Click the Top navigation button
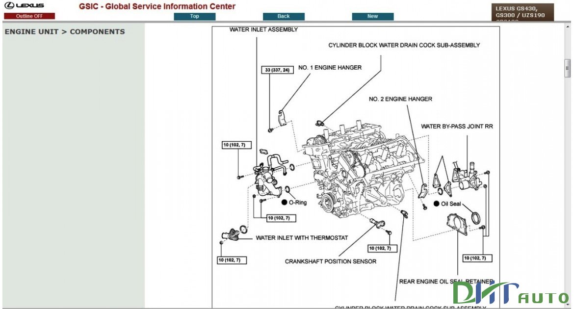The width and height of the screenshot is (574, 309). coord(194,16)
